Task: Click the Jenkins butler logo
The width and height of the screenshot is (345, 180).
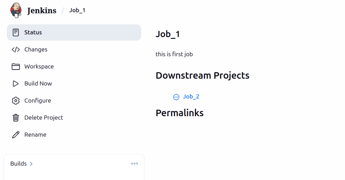Action: [x=16, y=10]
